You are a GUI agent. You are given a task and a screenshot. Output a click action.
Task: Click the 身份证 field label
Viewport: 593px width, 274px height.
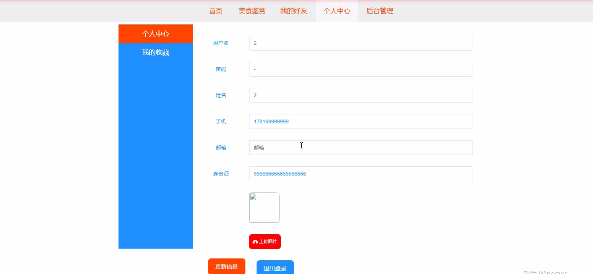[x=221, y=174]
